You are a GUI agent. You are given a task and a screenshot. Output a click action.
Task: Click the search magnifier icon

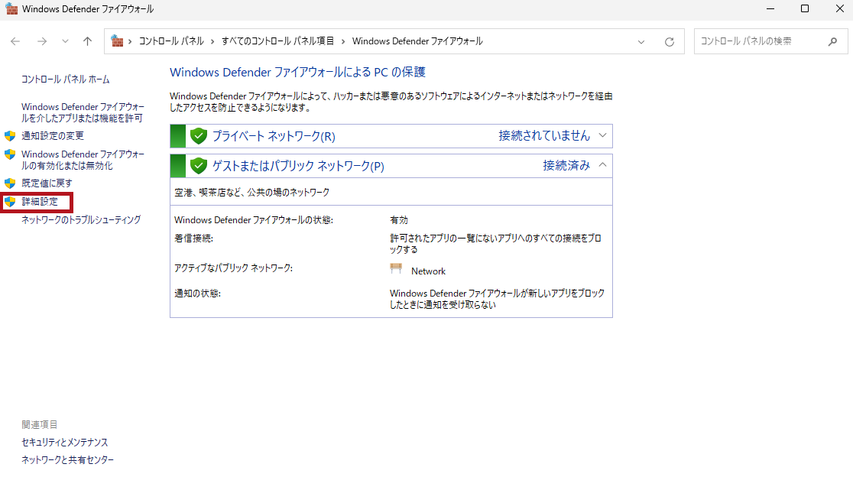(x=832, y=41)
